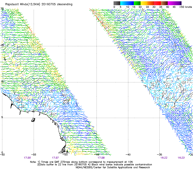Click the purple '17:57' swath time
193x169 pixels.
coord(55,158)
